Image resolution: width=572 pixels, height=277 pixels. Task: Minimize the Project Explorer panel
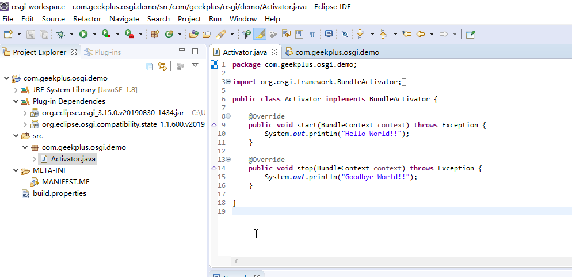point(182,50)
